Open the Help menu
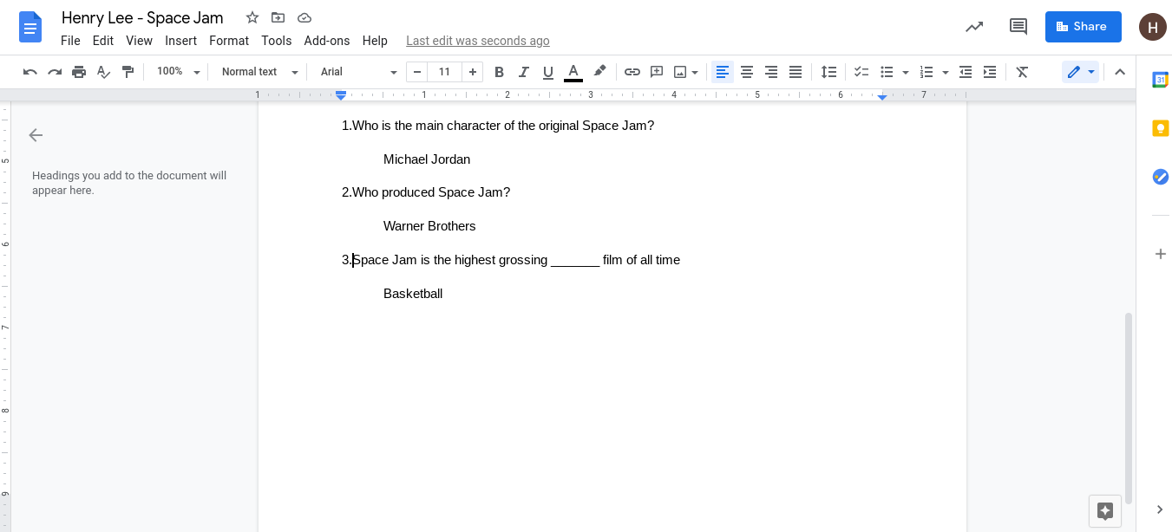Viewport: 1172px width, 532px height. pyautogui.click(x=375, y=41)
